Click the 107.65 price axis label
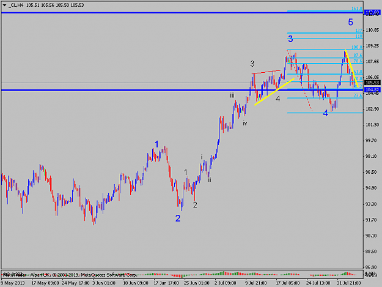Image resolution: width=382 pixels, height=287 pixels. tap(372, 61)
